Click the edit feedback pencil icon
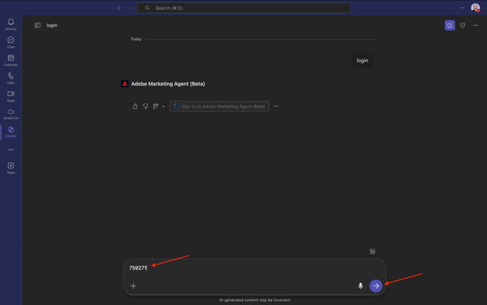Viewport: 487px width, 305px height. tap(156, 106)
